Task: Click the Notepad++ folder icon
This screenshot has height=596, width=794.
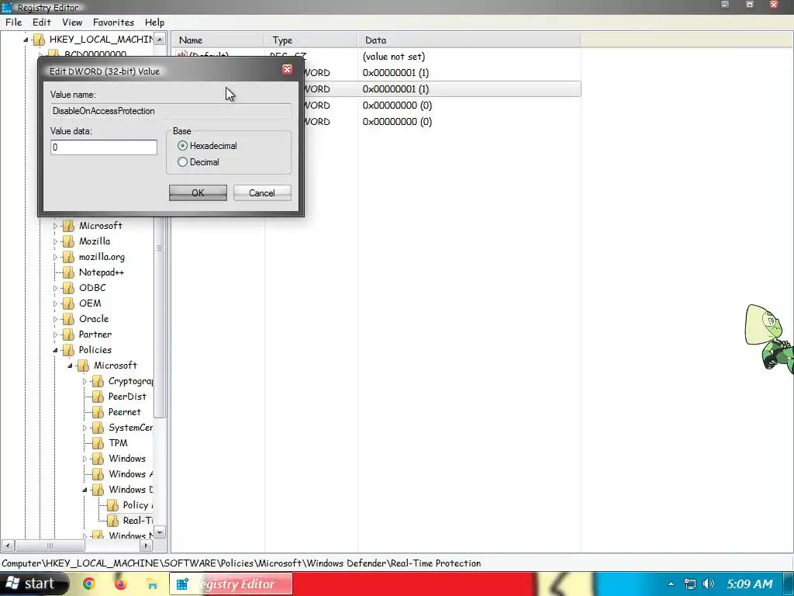Action: [x=68, y=272]
